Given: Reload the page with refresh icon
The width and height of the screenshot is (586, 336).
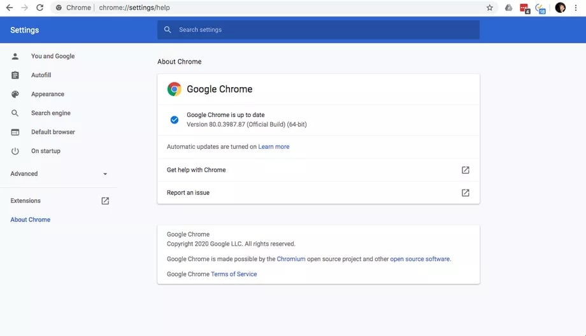Looking at the screenshot, I should pyautogui.click(x=39, y=8).
